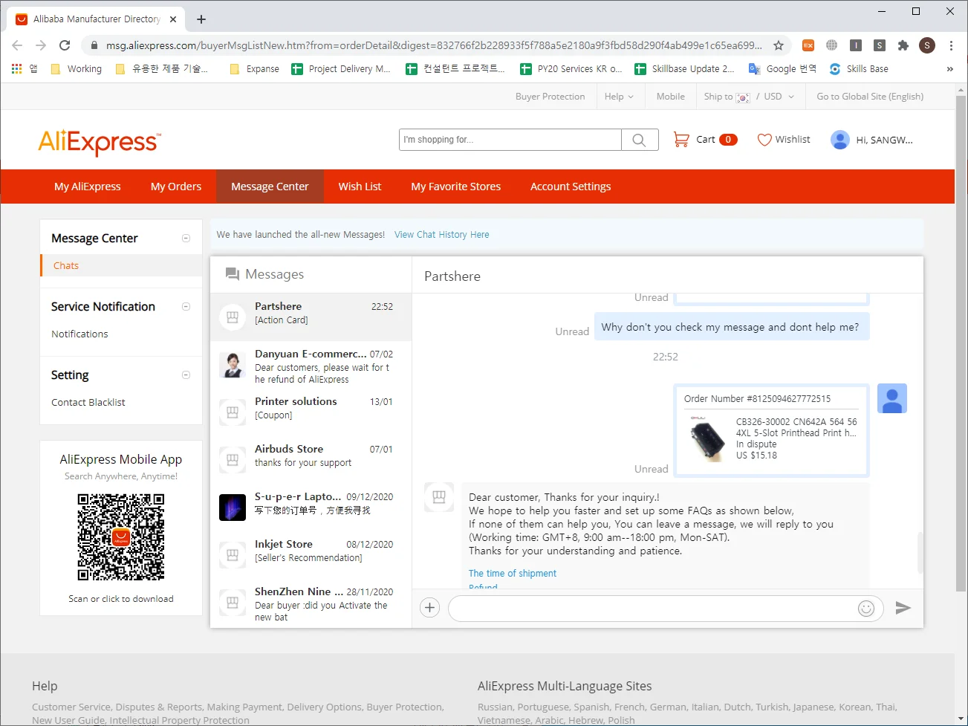Click S-u-p-e-r Laptop store avatar
The width and height of the screenshot is (968, 726).
click(233, 508)
